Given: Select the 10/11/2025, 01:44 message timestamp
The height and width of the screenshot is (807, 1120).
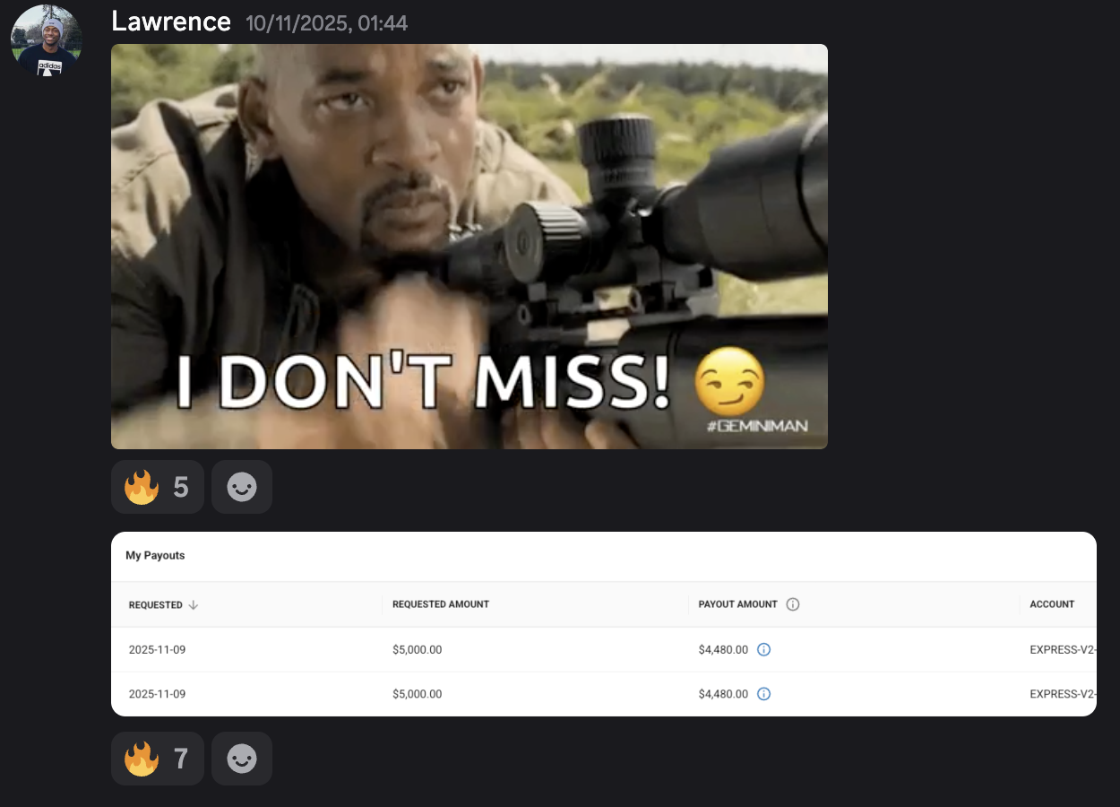Looking at the screenshot, I should 326,23.
